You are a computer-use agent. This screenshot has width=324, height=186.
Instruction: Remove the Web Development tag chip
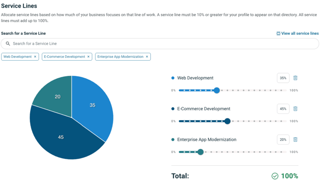pyautogui.click(x=35, y=57)
